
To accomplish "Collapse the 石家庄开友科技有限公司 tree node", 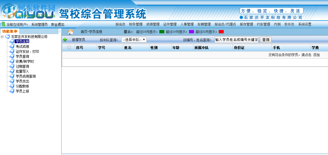I will 2,37.
